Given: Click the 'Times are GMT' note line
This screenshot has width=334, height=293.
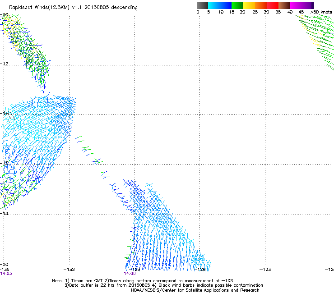Looking at the screenshot, I should click(143, 281).
